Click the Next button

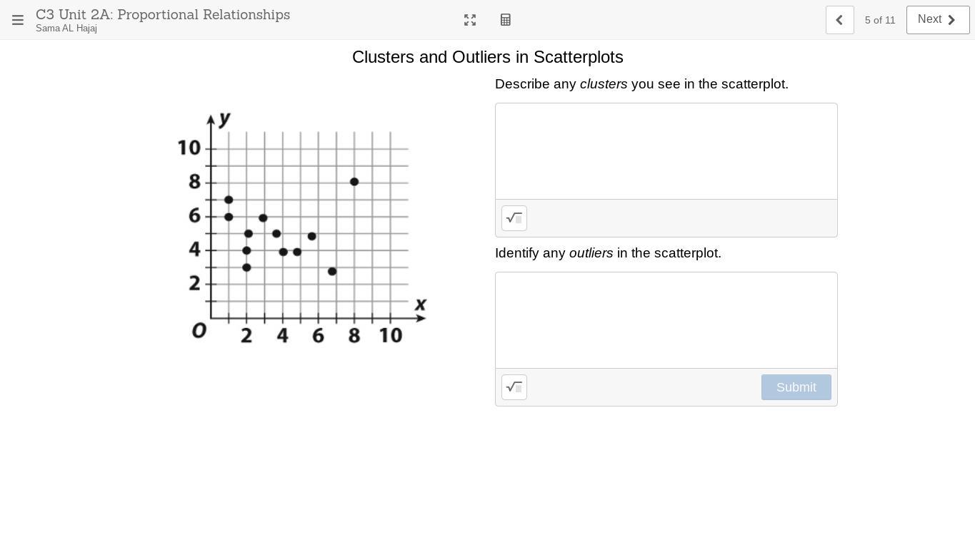coord(937,20)
